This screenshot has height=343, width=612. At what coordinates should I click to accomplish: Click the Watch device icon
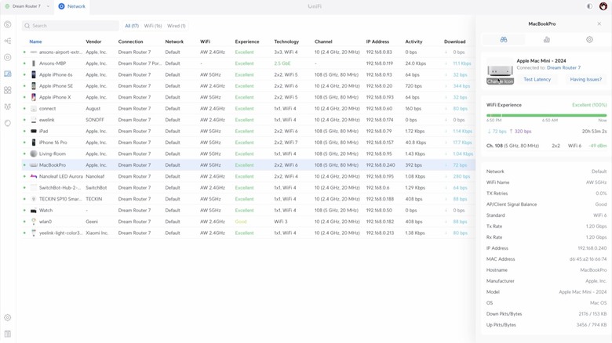(34, 210)
